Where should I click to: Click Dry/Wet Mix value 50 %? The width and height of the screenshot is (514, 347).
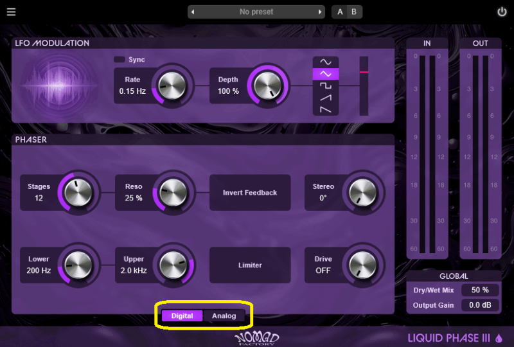pyautogui.click(x=480, y=290)
